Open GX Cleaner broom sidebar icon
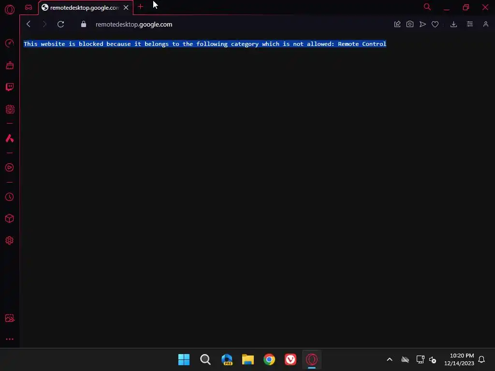The image size is (495, 371). [10, 65]
